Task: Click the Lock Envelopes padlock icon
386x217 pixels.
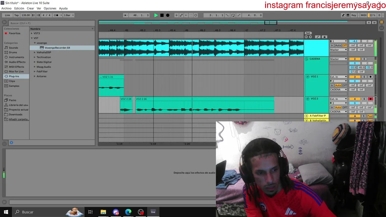Action: click(324, 37)
